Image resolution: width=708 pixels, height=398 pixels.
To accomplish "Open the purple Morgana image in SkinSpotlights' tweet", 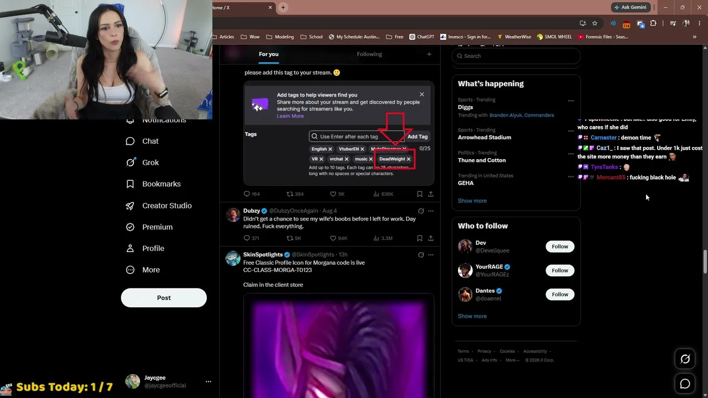I will coord(339,345).
